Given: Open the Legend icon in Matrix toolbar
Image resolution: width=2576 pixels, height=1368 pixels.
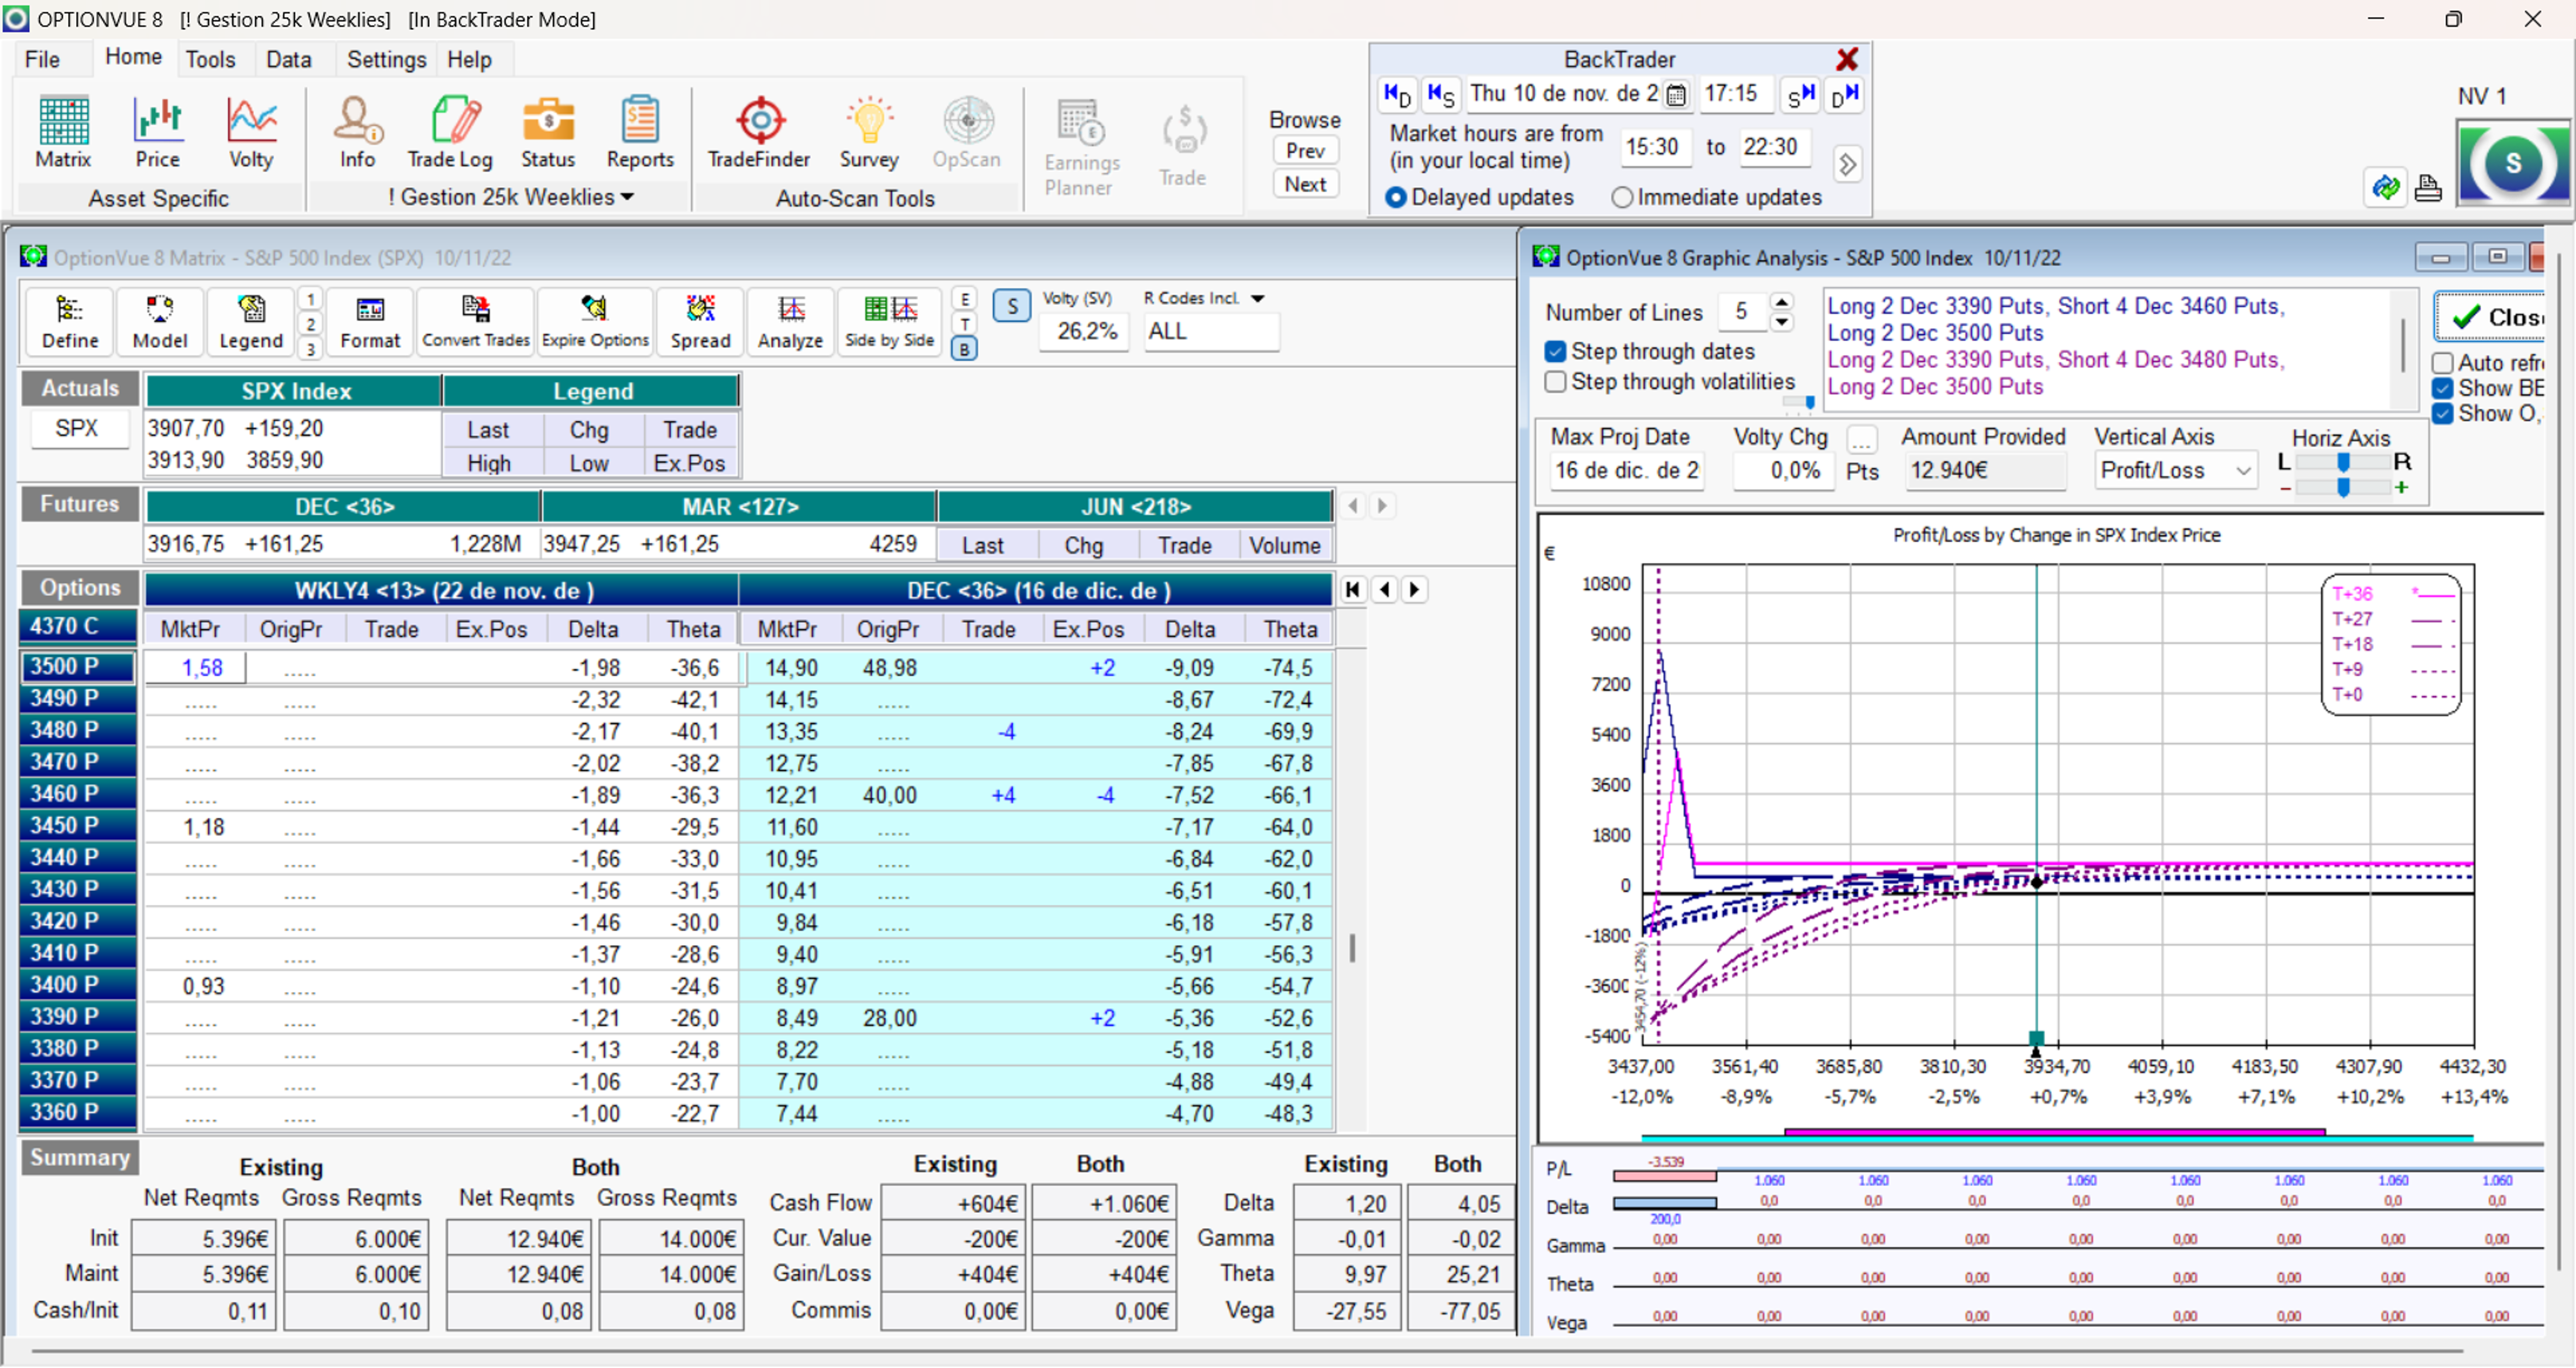Looking at the screenshot, I should coord(251,322).
